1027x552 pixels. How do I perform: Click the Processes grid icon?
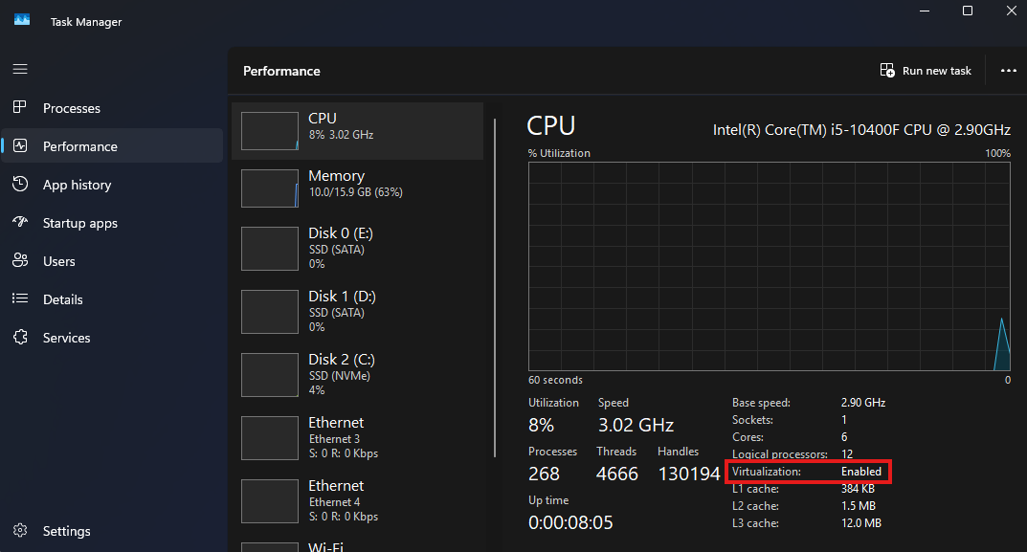[20, 108]
